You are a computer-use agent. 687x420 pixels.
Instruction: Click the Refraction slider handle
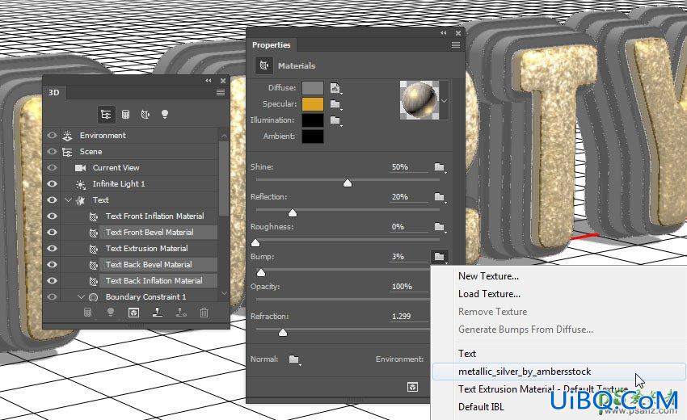click(283, 333)
